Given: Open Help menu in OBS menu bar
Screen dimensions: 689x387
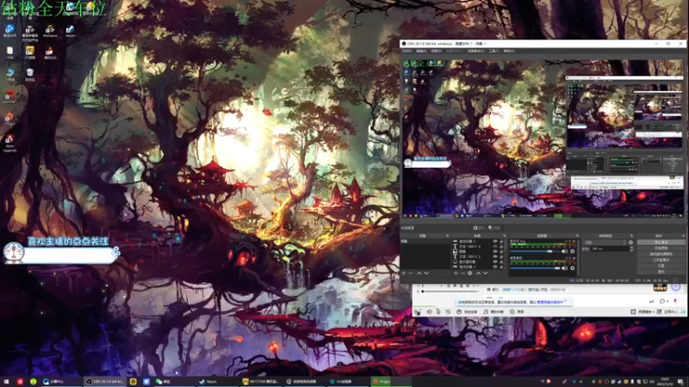Looking at the screenshot, I should click(x=508, y=51).
